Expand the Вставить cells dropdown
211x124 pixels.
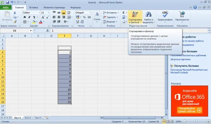pyautogui.click(x=118, y=13)
